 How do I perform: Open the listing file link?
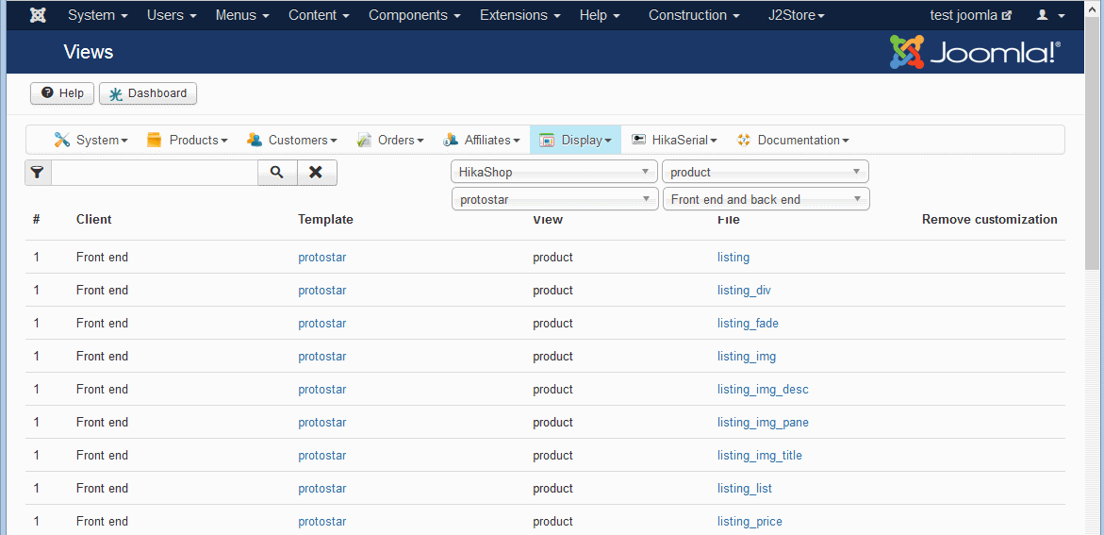(733, 258)
